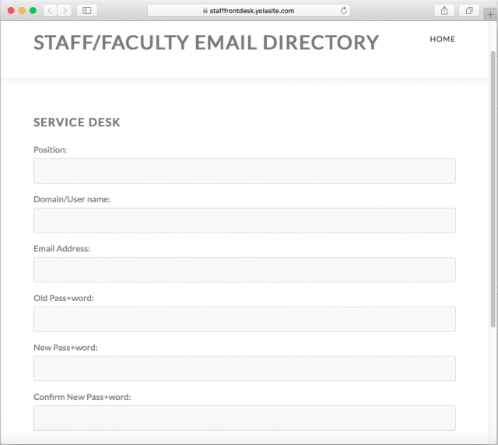Screen dimensions: 498x445
Task: Click the "Domain/User name:" label
Action: click(x=72, y=199)
